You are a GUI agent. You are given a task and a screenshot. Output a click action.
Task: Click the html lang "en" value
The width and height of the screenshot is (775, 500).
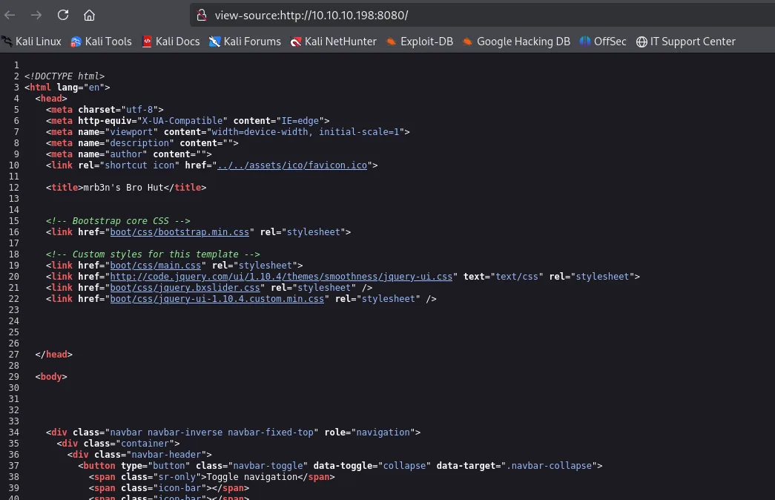coord(94,87)
